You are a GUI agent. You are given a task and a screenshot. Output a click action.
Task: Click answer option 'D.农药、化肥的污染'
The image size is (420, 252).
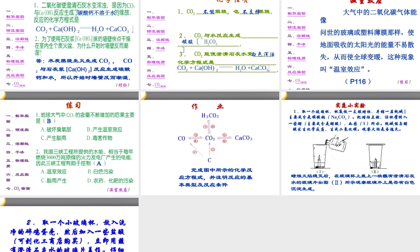110,181
